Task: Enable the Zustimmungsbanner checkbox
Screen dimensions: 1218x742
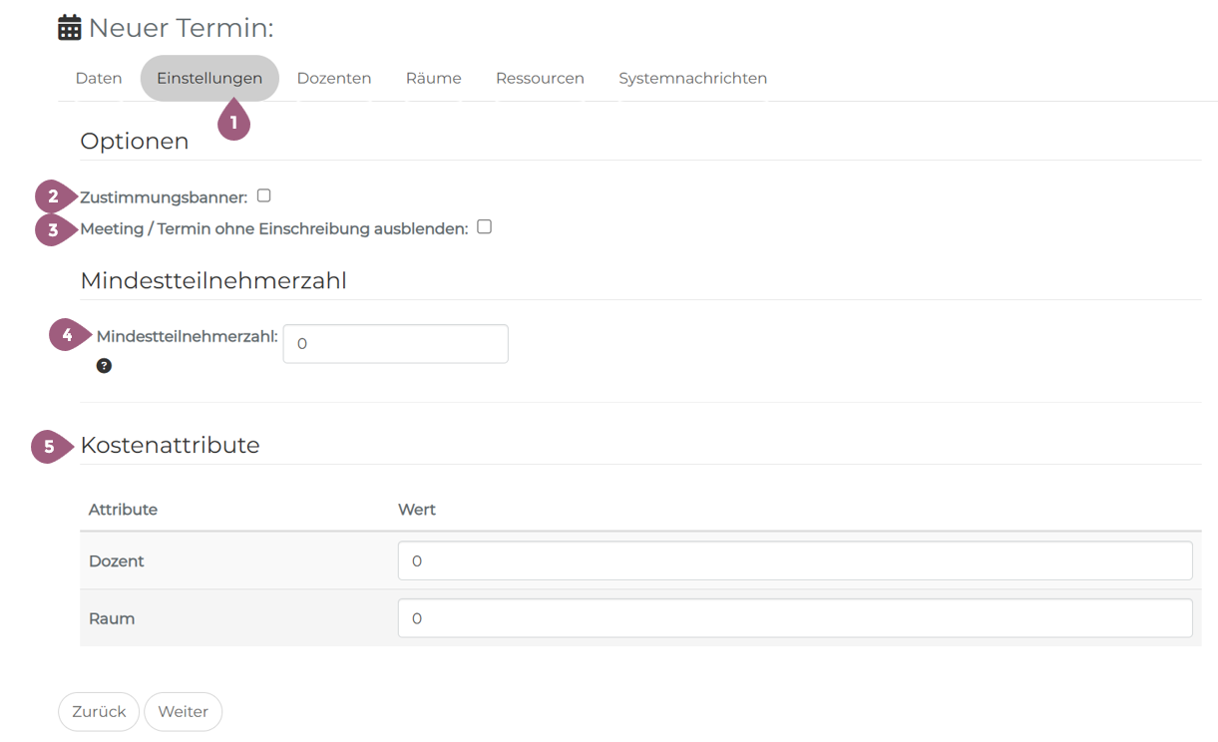Action: pos(263,196)
